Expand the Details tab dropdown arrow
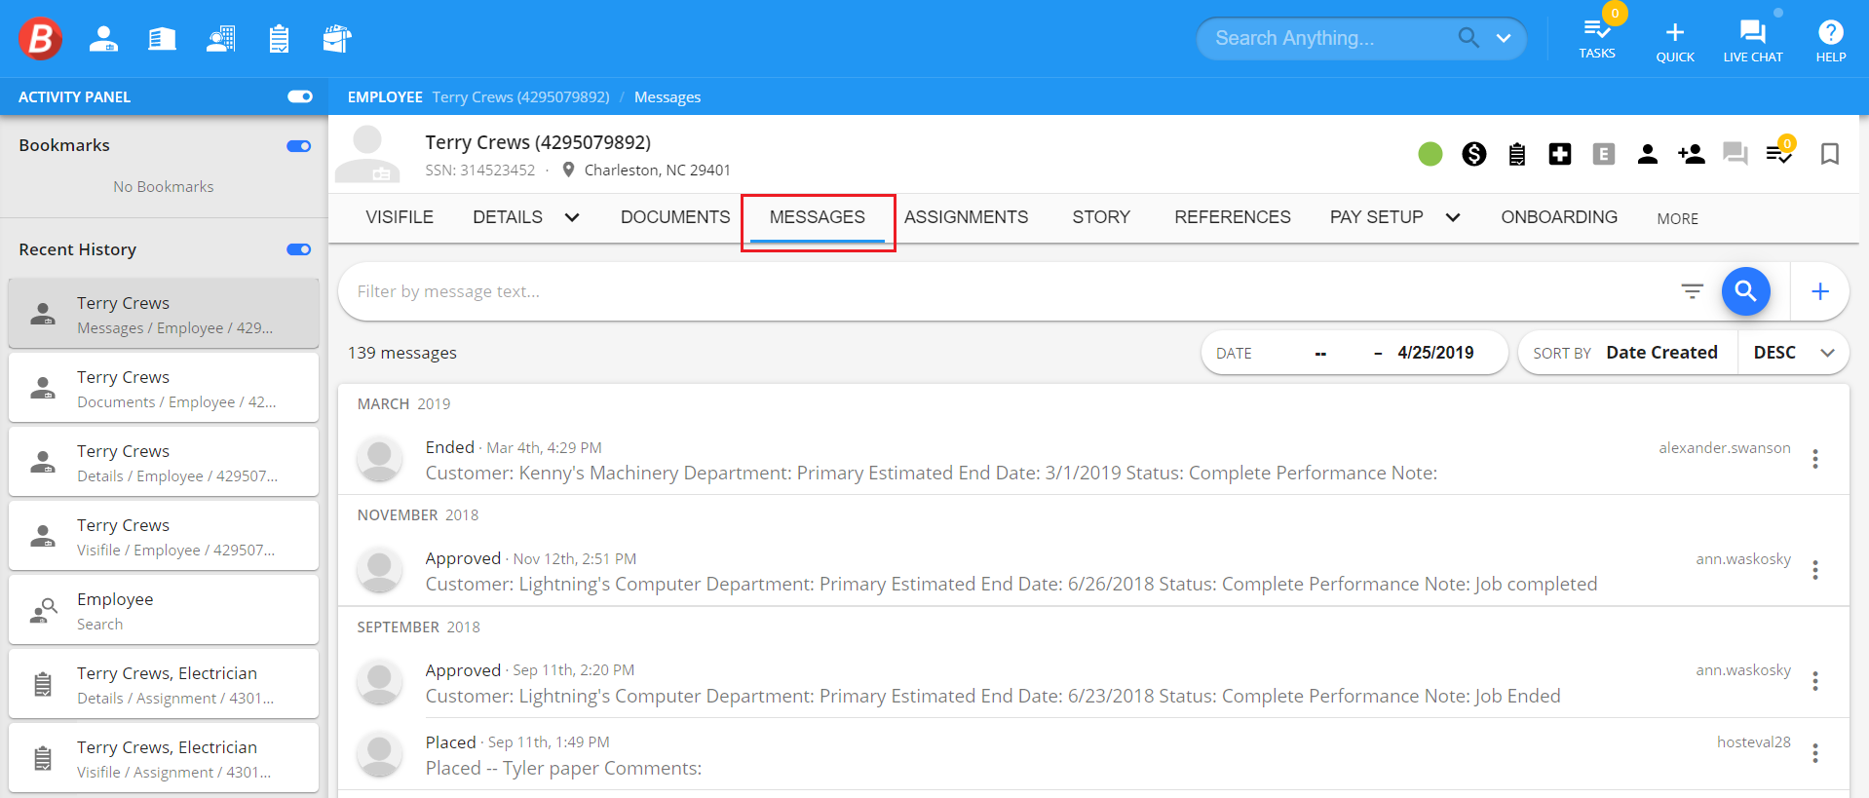The height and width of the screenshot is (798, 1869). pos(572,217)
